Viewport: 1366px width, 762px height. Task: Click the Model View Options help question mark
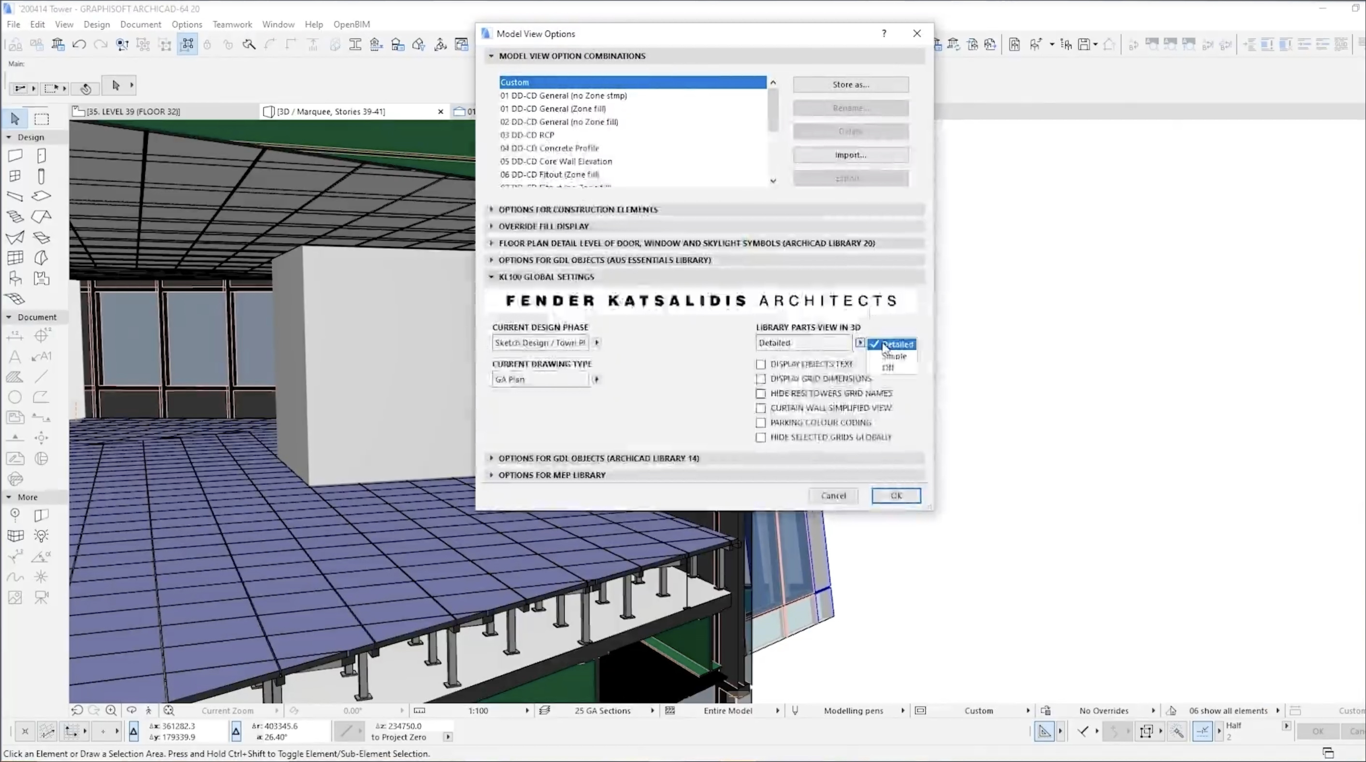coord(884,33)
